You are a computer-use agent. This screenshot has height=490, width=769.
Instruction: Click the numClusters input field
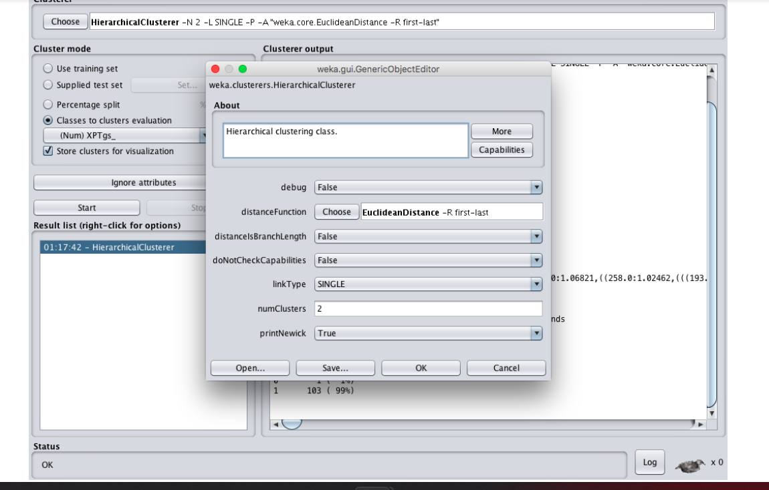428,309
